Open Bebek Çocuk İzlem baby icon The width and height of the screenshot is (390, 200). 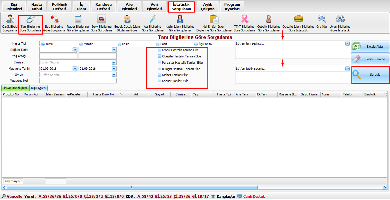127,19
